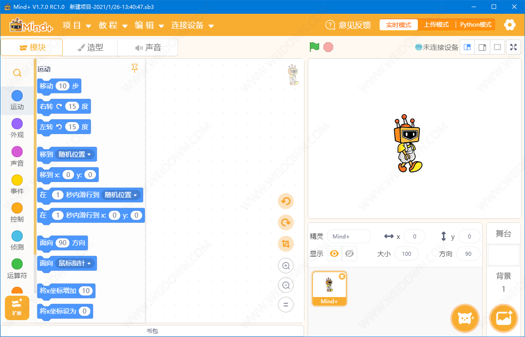The image size is (525, 337).
Task: Switch to Python模式 mode
Action: tap(476, 25)
